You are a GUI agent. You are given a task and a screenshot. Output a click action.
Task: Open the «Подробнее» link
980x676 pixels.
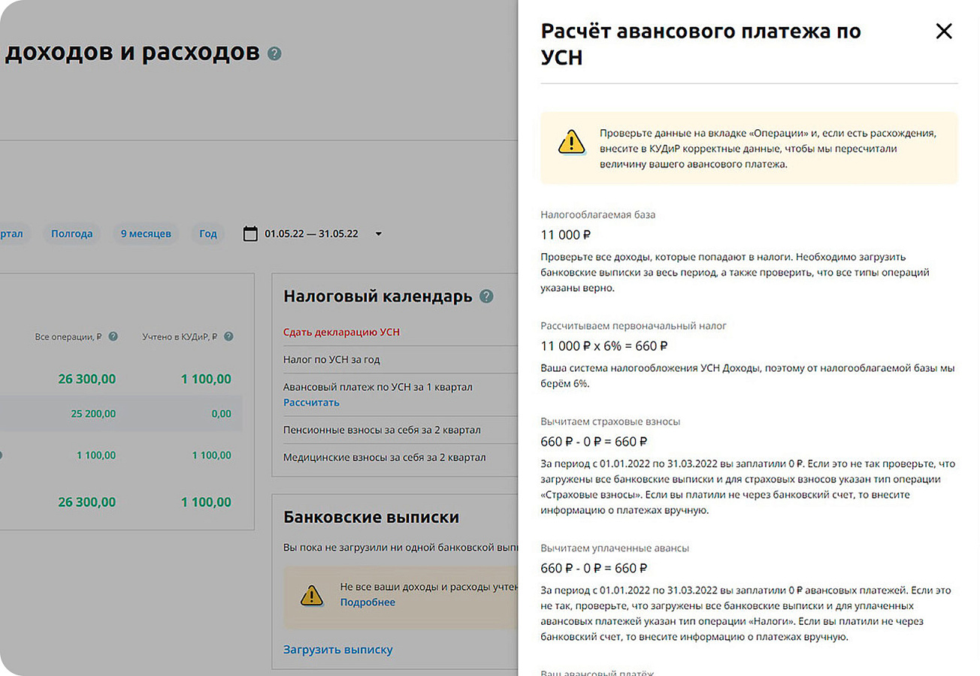pyautogui.click(x=367, y=602)
